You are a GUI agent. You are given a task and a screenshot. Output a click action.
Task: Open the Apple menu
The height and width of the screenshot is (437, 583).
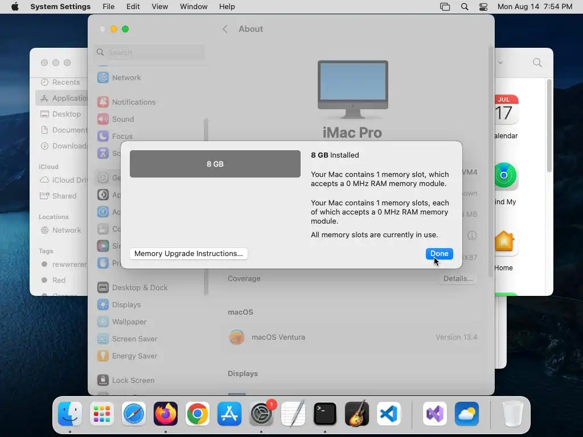coord(15,7)
